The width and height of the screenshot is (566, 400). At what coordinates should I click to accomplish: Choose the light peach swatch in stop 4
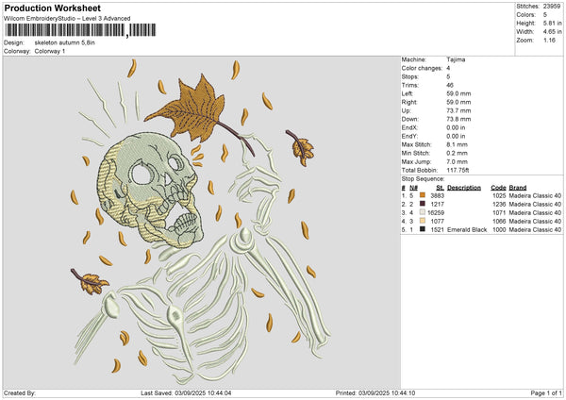point(422,221)
